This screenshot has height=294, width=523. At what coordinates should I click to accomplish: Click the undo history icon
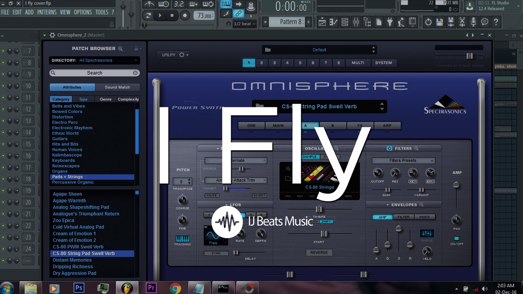pyautogui.click(x=428, y=22)
